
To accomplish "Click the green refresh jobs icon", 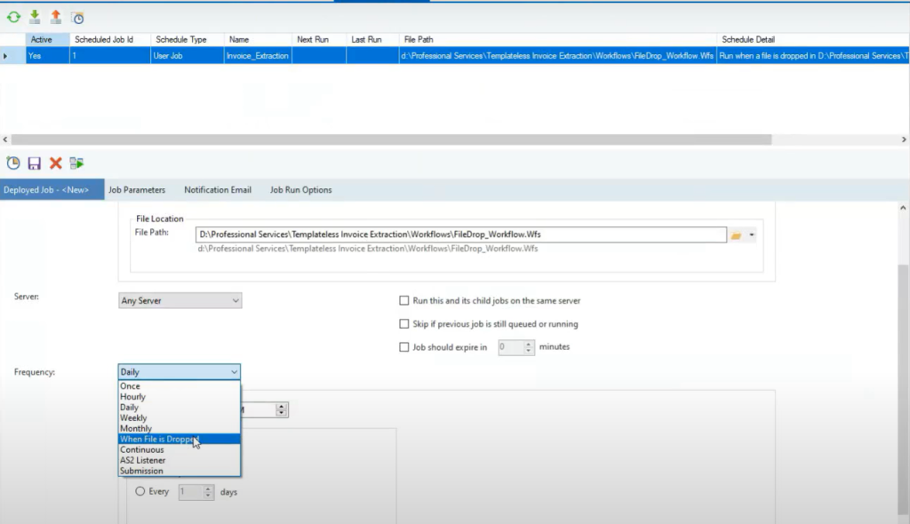I will 13,17.
